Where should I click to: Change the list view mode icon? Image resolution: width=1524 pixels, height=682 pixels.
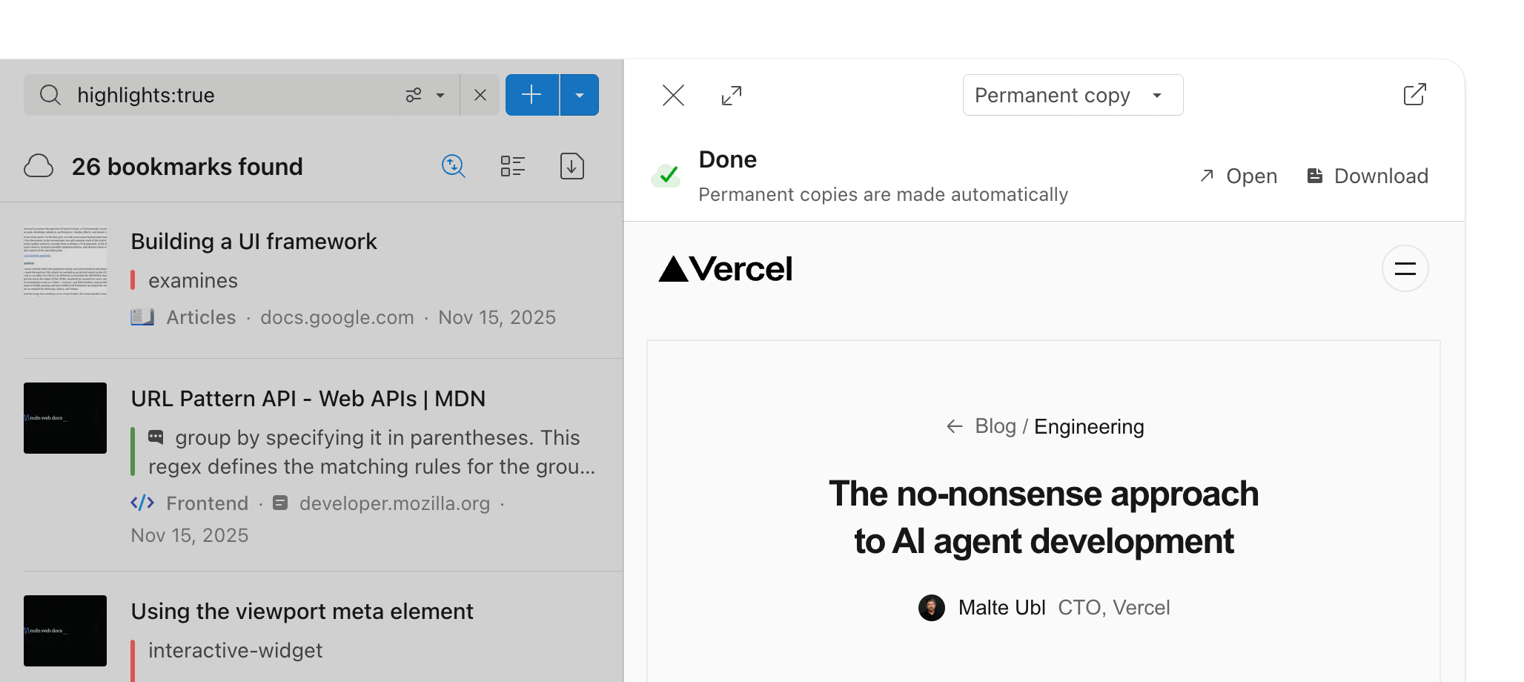point(513,166)
